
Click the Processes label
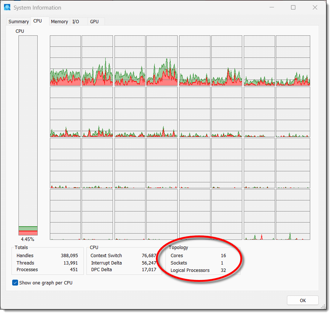27,270
